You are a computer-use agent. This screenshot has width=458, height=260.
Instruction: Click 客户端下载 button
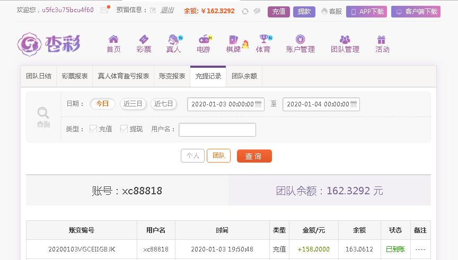click(x=416, y=12)
